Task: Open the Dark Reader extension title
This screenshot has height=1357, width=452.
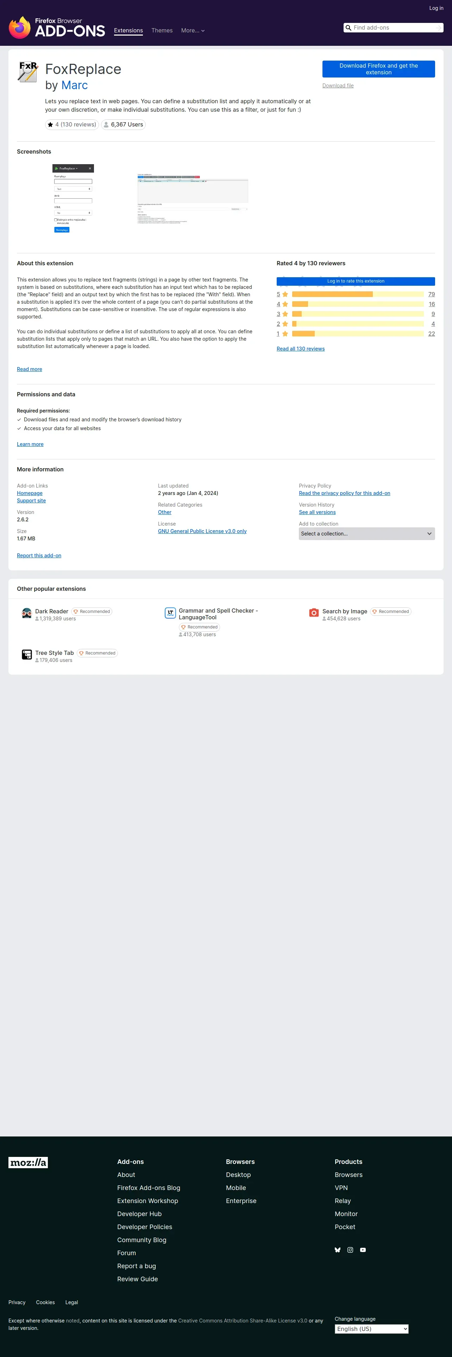Action: [51, 612]
